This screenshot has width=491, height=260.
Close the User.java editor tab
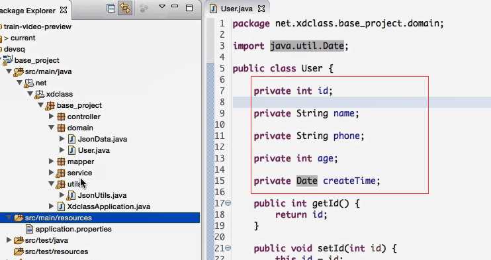pos(261,9)
